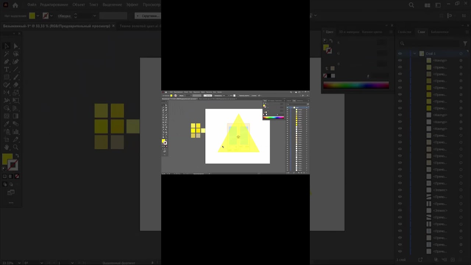This screenshot has width=471, height=265.
Task: Swap fill and stroke in large dimmed toolbar
Action: (17, 156)
